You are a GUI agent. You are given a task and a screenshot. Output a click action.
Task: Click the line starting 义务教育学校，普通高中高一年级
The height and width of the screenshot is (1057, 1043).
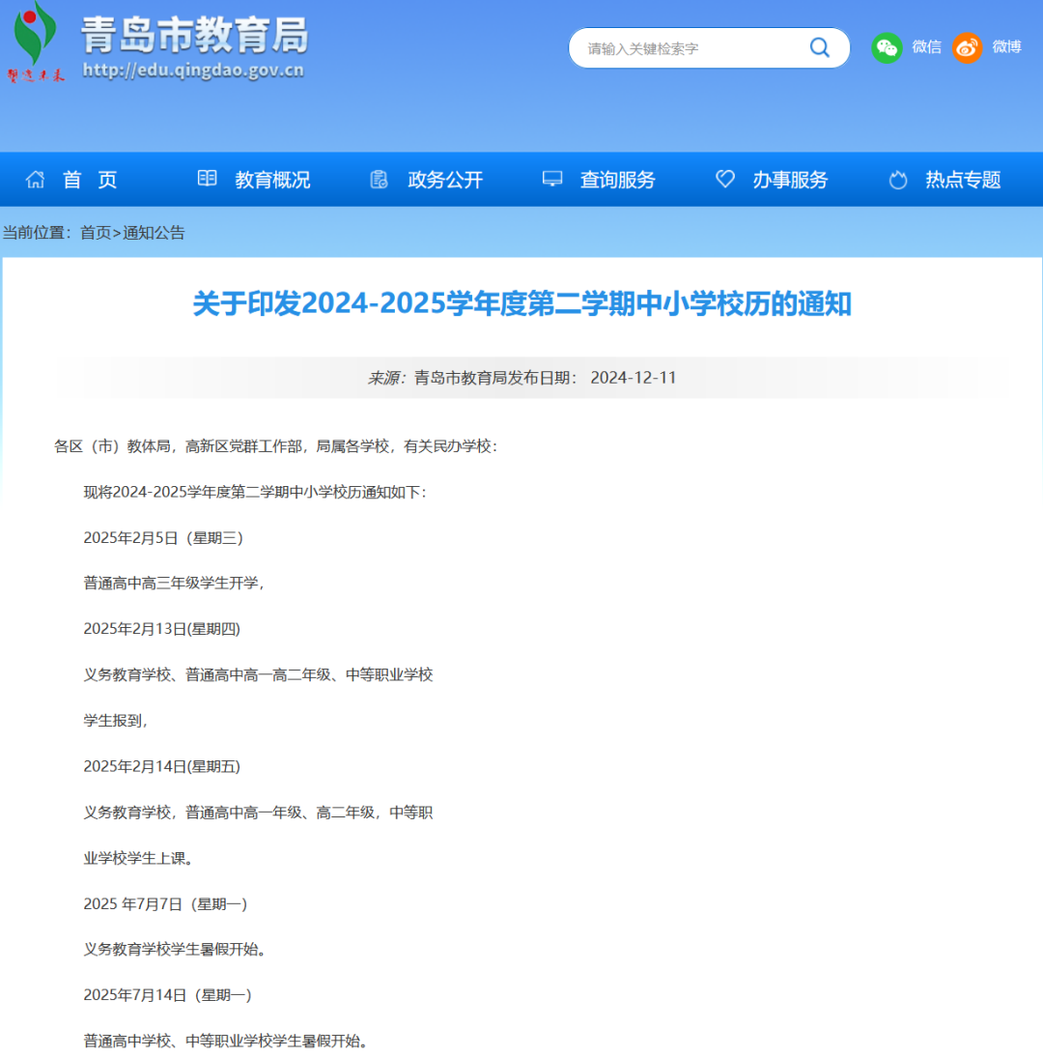tap(258, 813)
